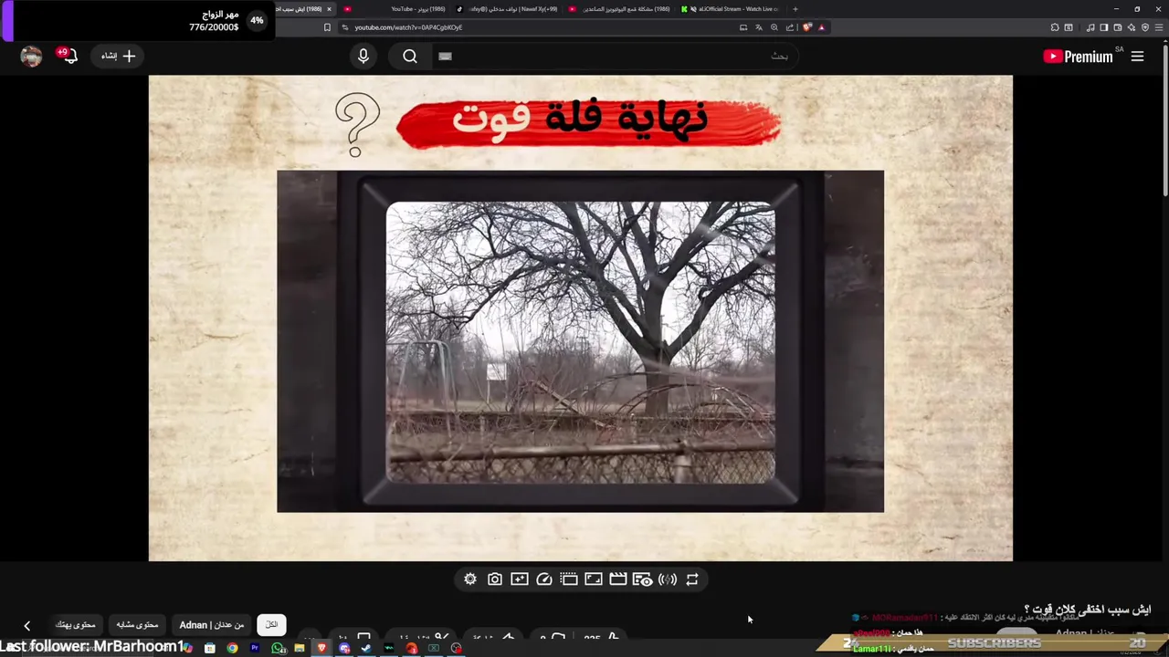This screenshot has width=1169, height=657.
Task: Open the Create (إنشاء) button
Action: [118, 57]
